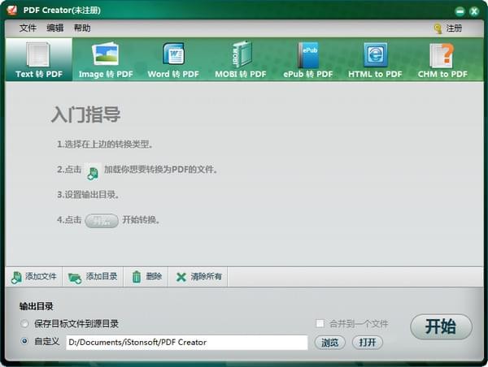Click the output directory path field
The width and height of the screenshot is (488, 367).
(x=187, y=343)
